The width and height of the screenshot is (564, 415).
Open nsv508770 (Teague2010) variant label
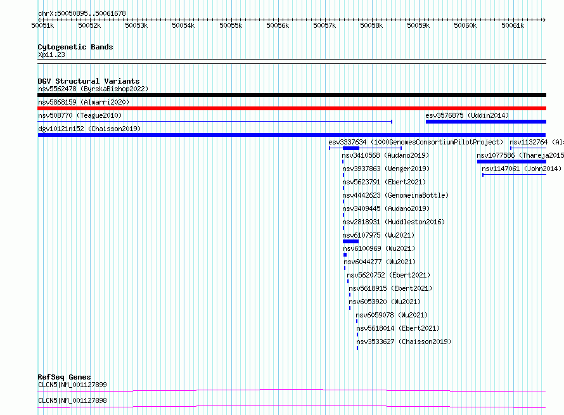point(80,115)
